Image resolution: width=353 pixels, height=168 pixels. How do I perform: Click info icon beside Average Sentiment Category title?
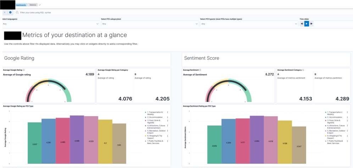pyautogui.click(x=303, y=70)
